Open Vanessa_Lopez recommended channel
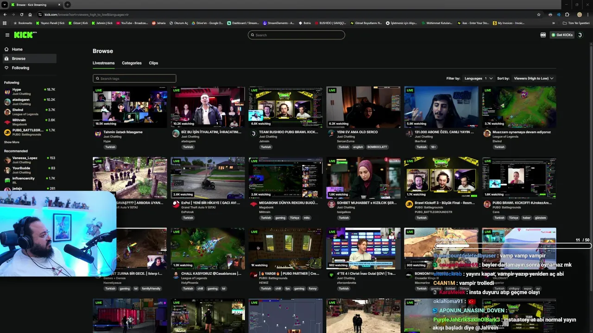Screen dimensions: 593x333 click(30, 160)
